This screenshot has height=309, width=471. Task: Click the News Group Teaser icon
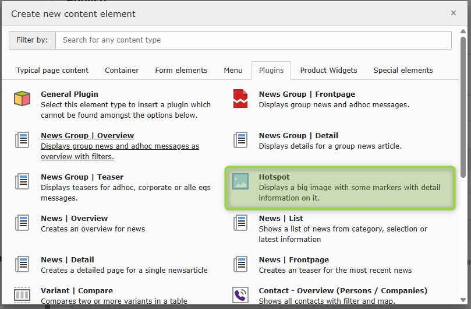(x=22, y=181)
